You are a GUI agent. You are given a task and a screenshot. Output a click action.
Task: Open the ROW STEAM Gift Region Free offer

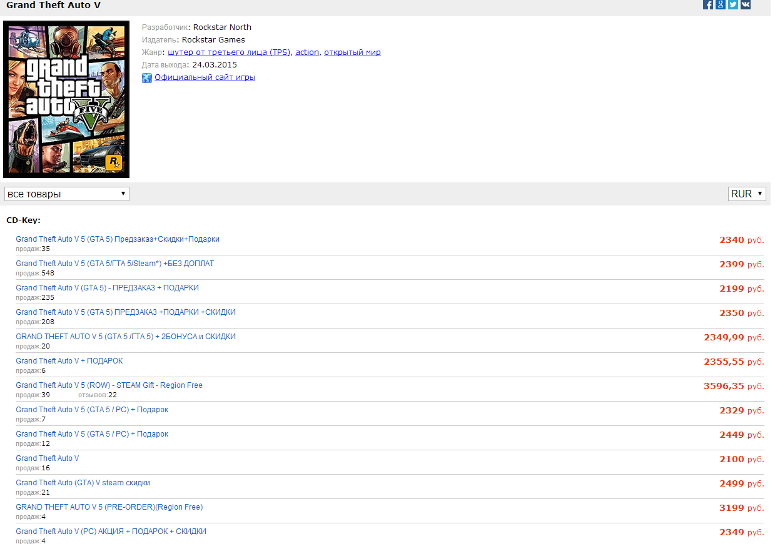(x=109, y=385)
